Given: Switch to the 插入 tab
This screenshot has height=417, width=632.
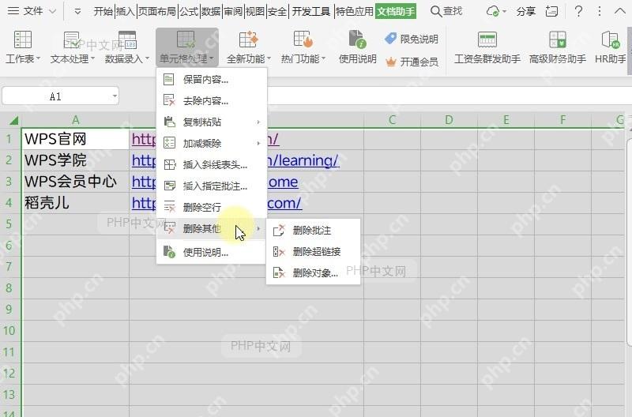Looking at the screenshot, I should 126,11.
